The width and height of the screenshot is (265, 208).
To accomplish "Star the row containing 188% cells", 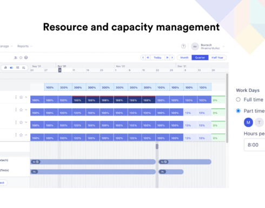I will [21, 97].
